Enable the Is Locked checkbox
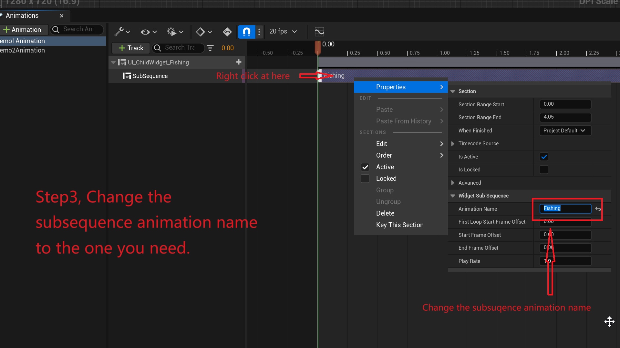This screenshot has height=348, width=620. point(543,169)
